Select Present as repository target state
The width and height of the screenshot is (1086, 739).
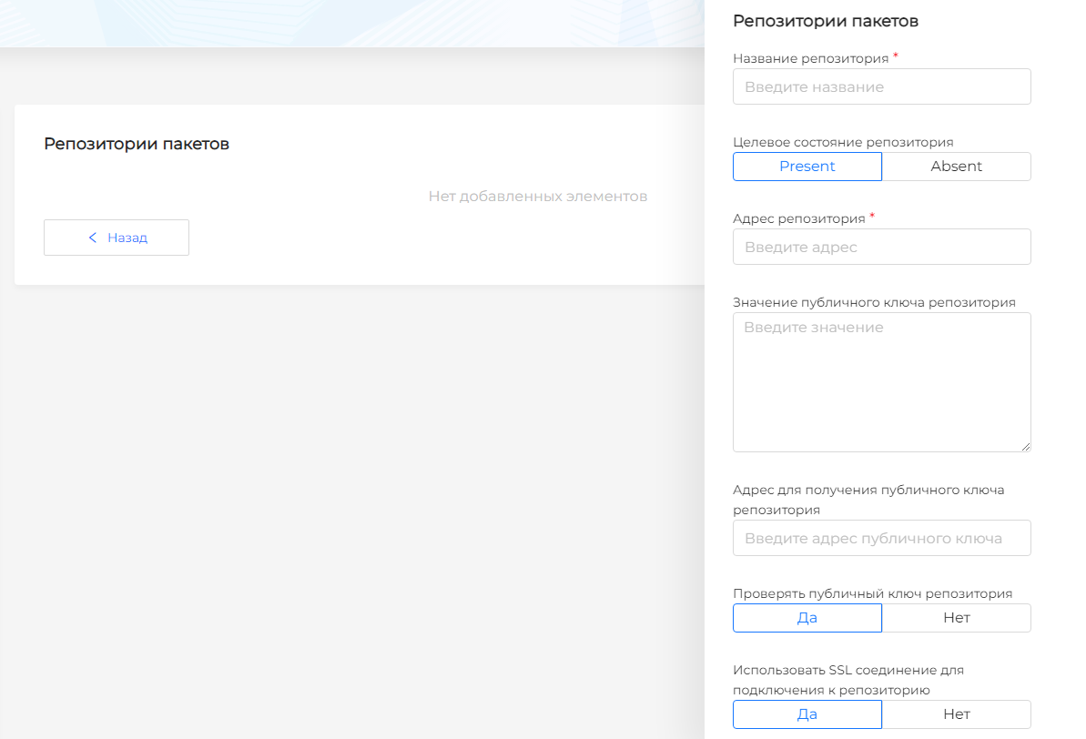pyautogui.click(x=807, y=167)
